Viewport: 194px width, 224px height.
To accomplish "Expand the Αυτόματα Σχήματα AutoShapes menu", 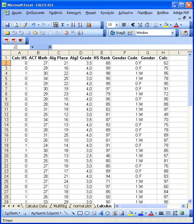I will (46, 213).
